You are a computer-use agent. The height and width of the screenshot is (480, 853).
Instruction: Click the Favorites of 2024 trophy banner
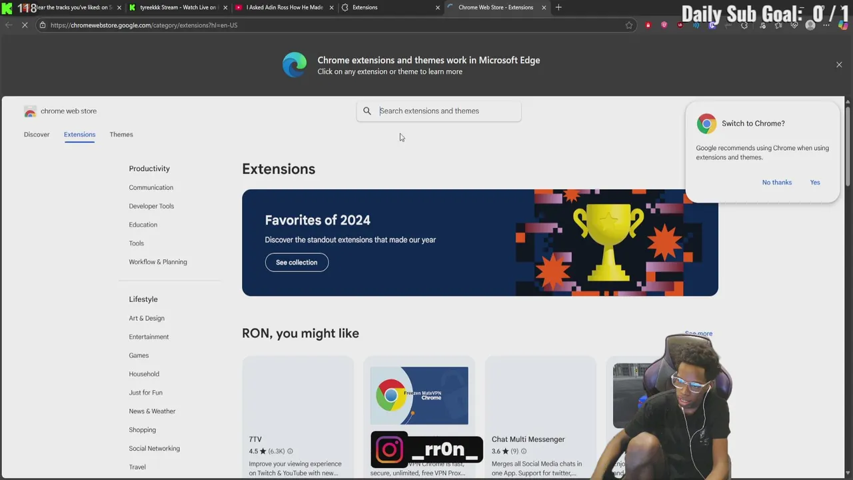[480, 243]
